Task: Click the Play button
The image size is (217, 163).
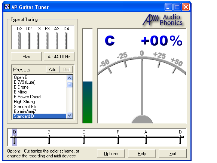Action: coord(26,57)
